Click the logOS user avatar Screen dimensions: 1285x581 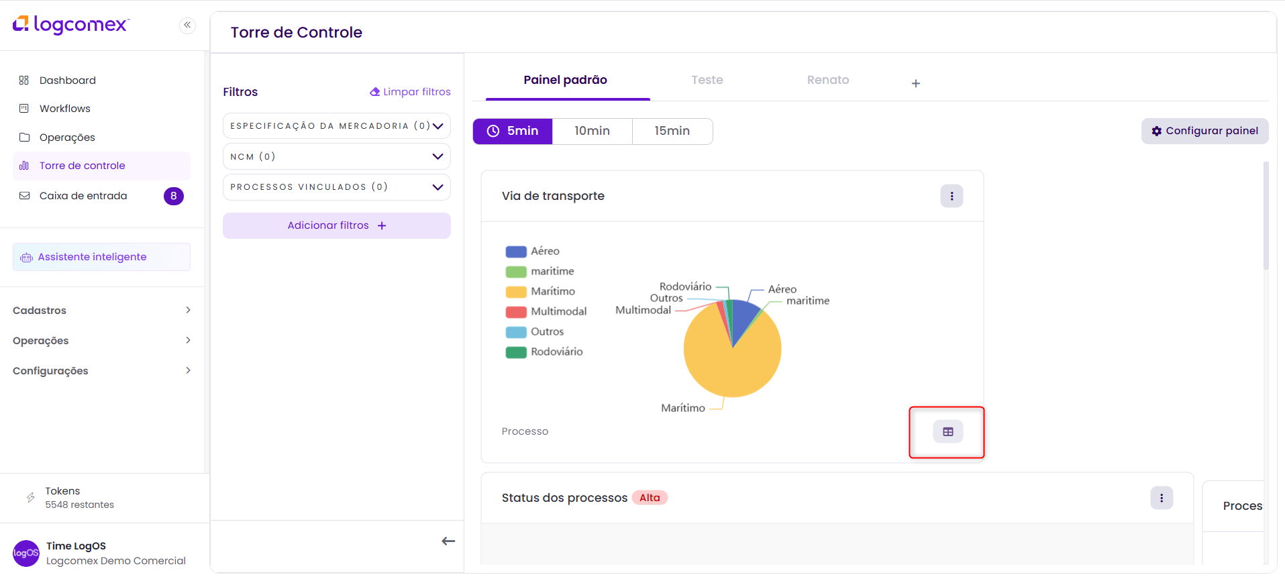point(26,553)
